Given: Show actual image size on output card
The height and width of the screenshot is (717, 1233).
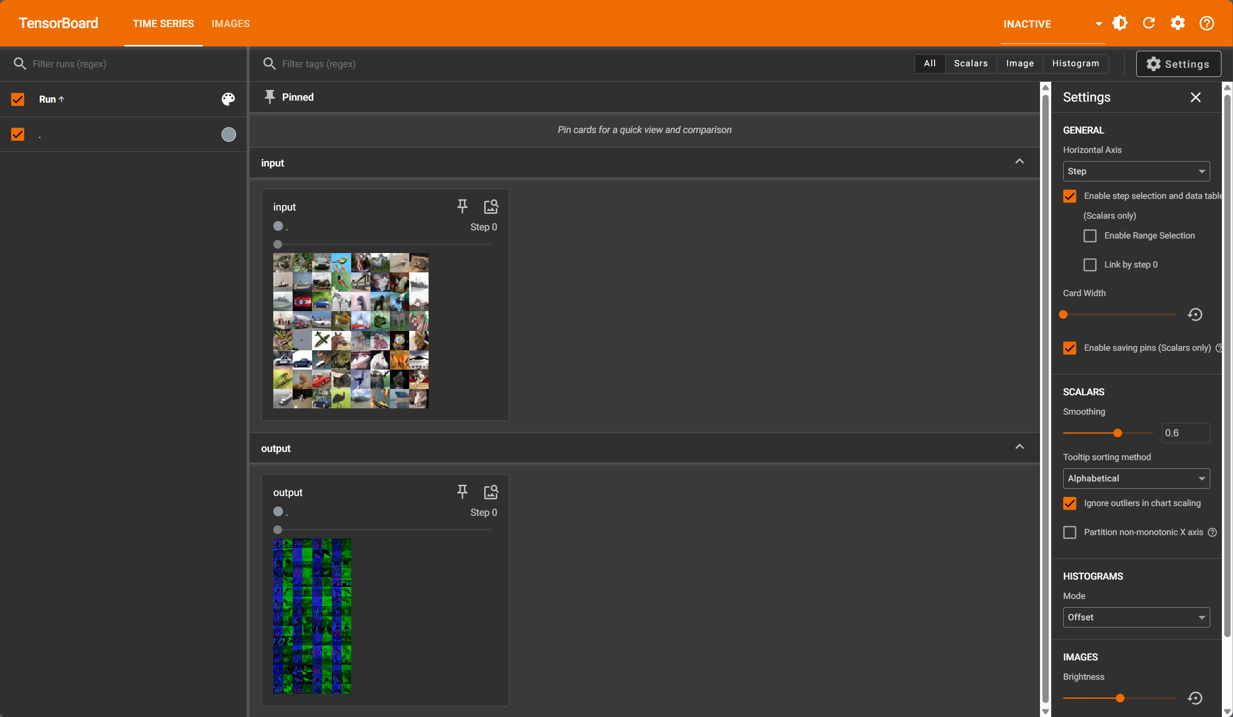Looking at the screenshot, I should [x=491, y=492].
